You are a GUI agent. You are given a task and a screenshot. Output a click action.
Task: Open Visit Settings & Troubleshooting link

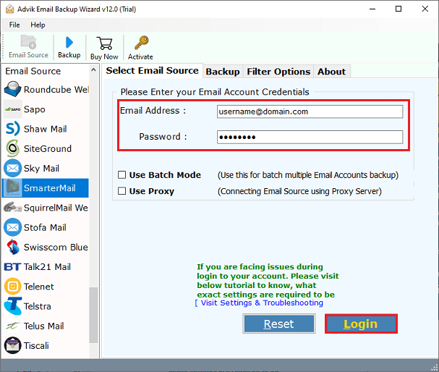(259, 303)
